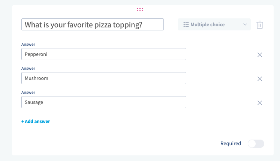Open the Multiple choice question type dropdown
The image size is (280, 161).
pyautogui.click(x=214, y=25)
